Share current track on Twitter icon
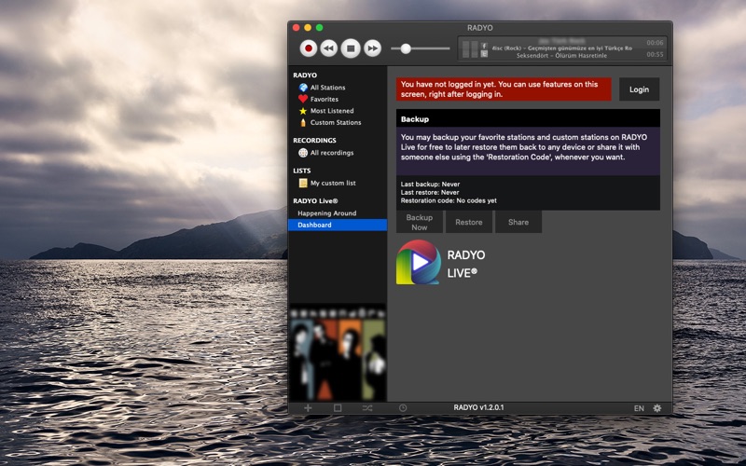The image size is (746, 466). pos(484,54)
